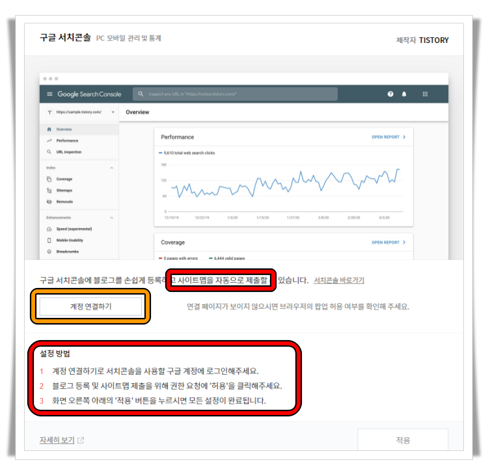The width and height of the screenshot is (488, 475).
Task: Click the PC 모바일 관리 및 통계 subtitle
Action: [129, 38]
